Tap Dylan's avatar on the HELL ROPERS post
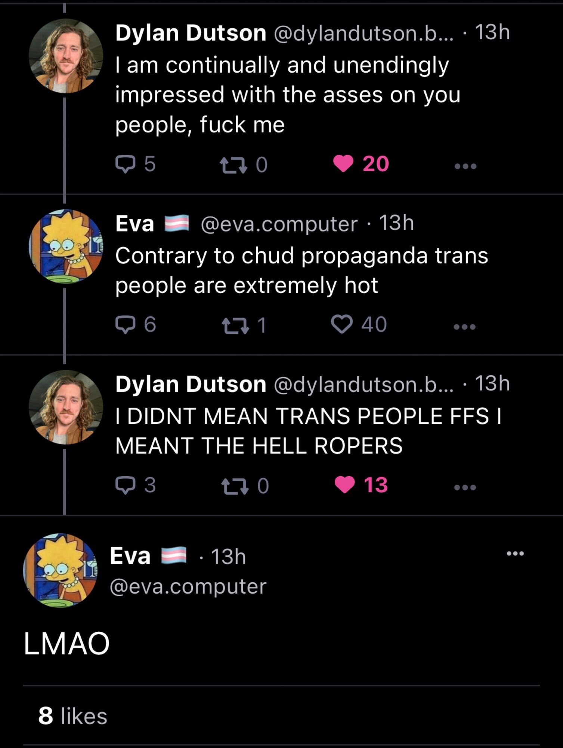The image size is (563, 748). click(x=66, y=407)
